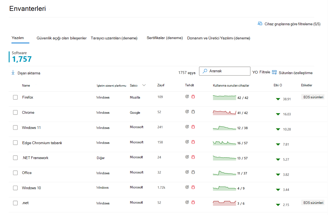Open the Chrome software entry
This screenshot has width=328, height=215.
point(28,112)
